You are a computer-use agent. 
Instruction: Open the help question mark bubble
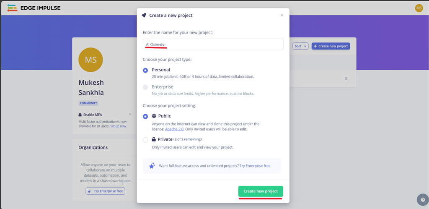pyautogui.click(x=423, y=200)
